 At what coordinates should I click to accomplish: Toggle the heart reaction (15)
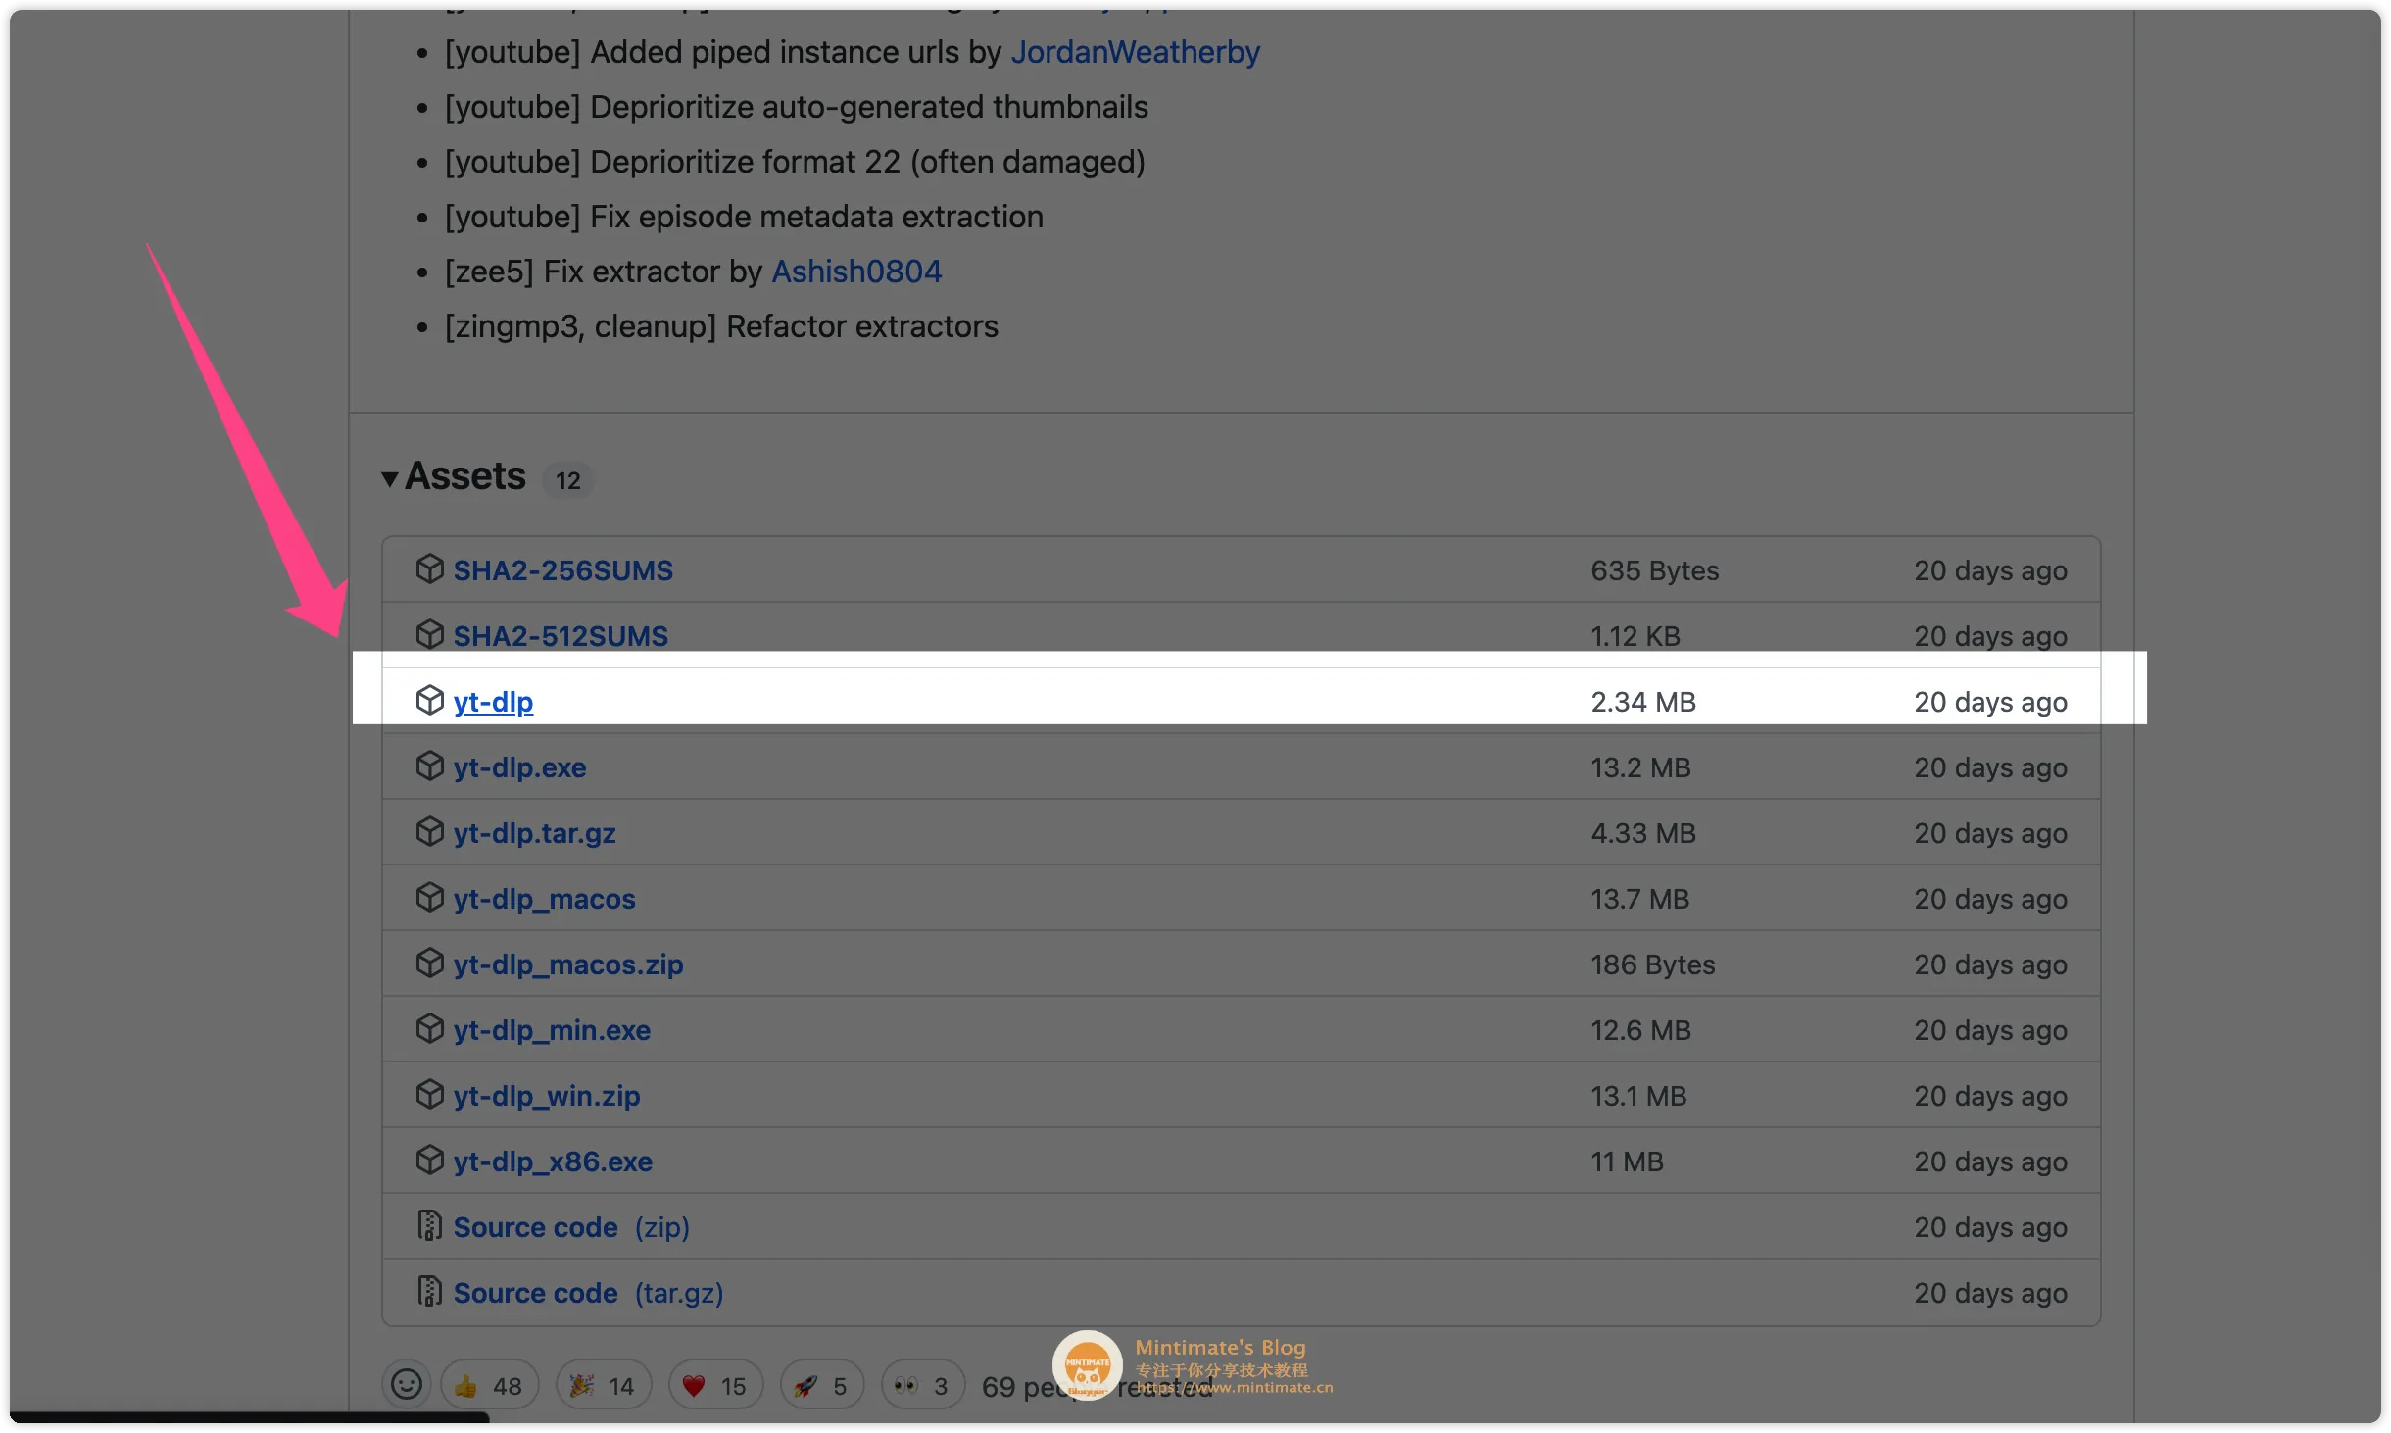click(x=715, y=1386)
